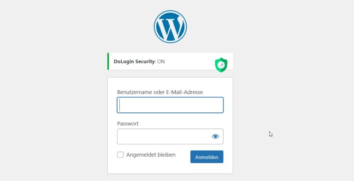This screenshot has width=354, height=181.
Task: Click the Passwort label
Action: (128, 124)
